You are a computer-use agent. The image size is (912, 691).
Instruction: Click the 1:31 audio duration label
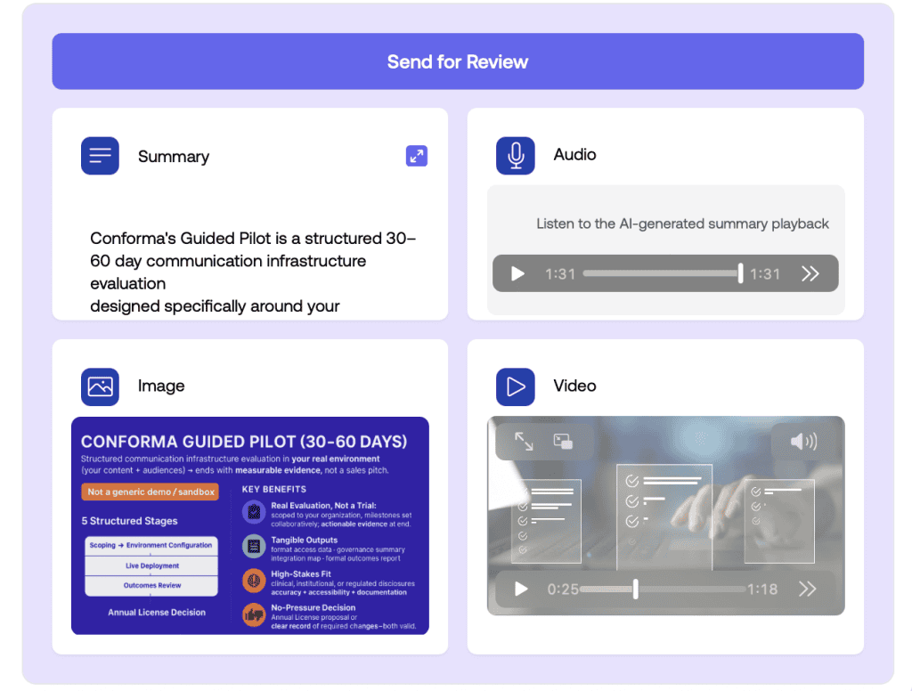point(764,273)
